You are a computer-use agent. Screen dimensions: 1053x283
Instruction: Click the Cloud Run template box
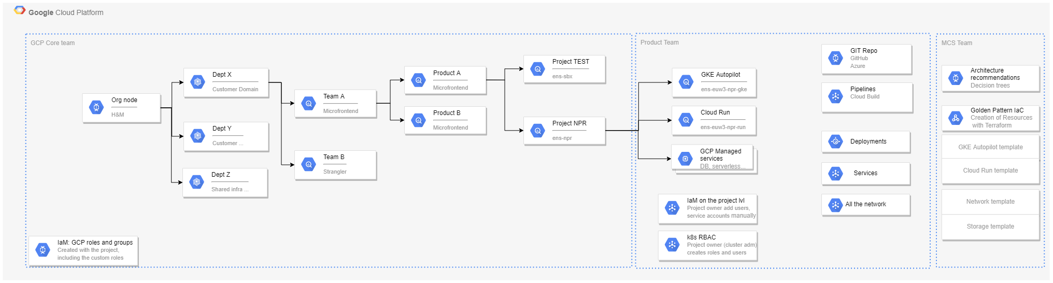[x=990, y=171]
